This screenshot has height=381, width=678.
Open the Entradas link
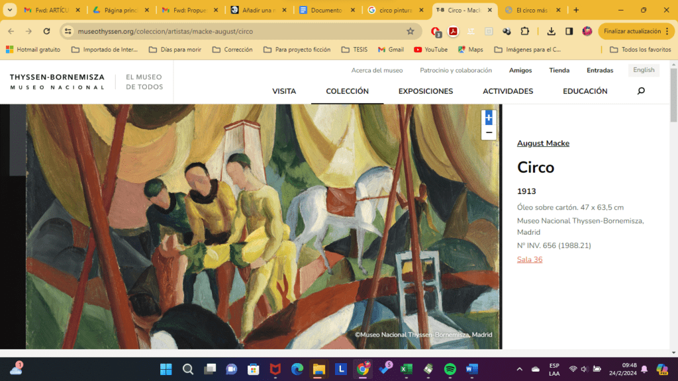click(x=600, y=70)
